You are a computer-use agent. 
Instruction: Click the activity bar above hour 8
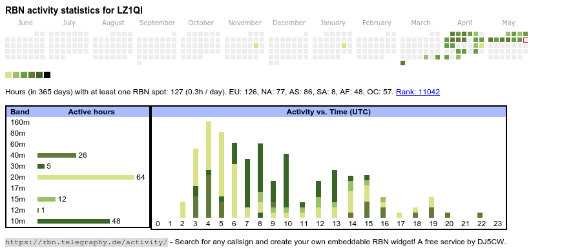coord(260,181)
